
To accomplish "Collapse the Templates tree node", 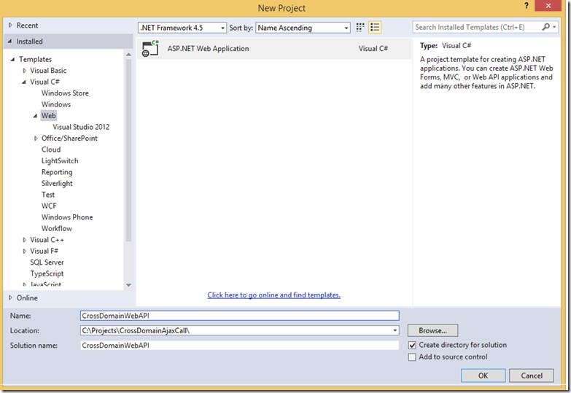I will tap(12, 59).
